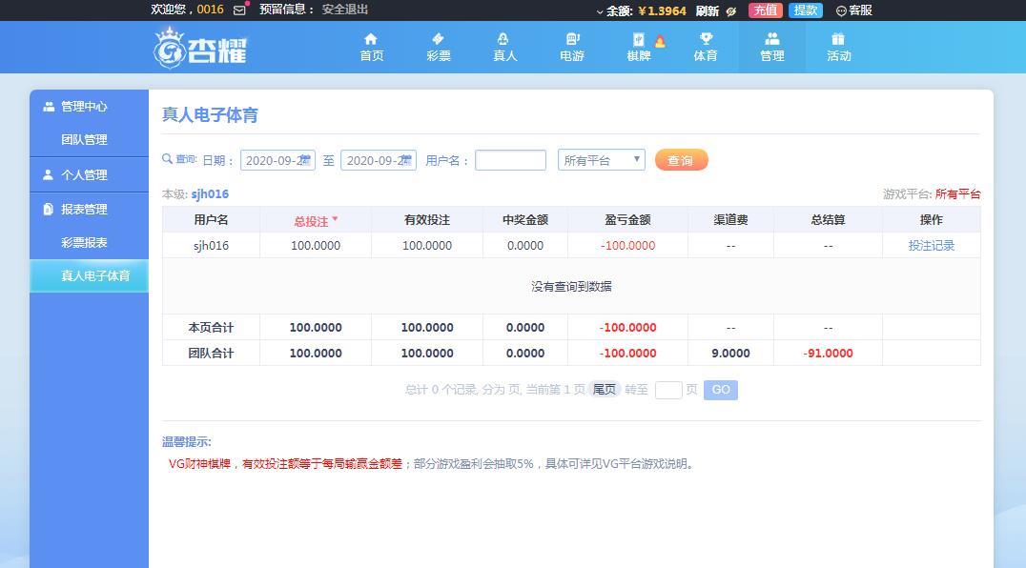Open the 彩票 lottery icon
Image resolution: width=1026 pixels, height=568 pixels.
438,39
